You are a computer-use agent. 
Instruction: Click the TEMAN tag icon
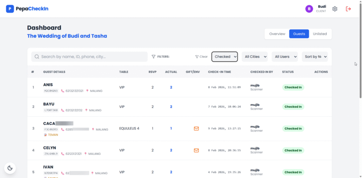[x=45, y=135]
